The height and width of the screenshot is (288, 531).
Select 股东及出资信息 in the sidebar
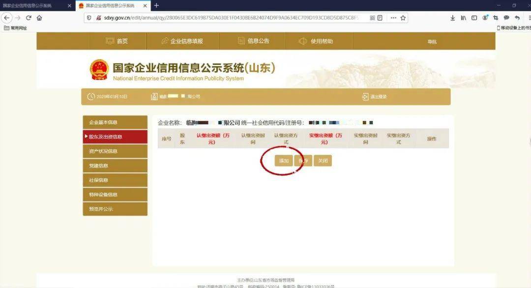tap(115, 137)
